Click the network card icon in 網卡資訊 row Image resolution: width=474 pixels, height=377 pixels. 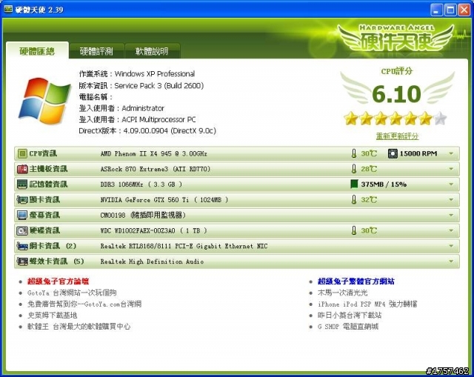tap(22, 246)
